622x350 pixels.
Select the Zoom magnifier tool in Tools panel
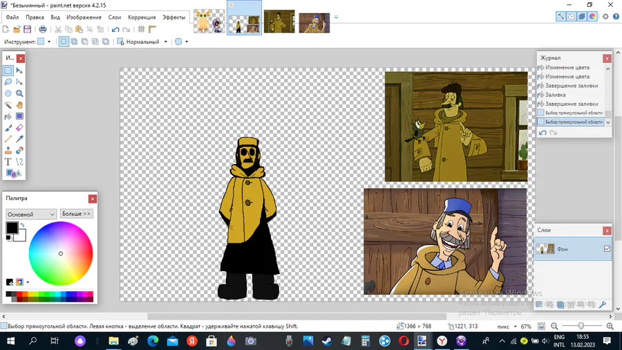click(x=19, y=93)
